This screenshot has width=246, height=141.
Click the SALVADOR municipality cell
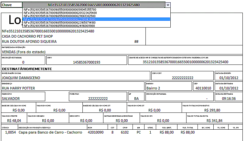coord(11,99)
